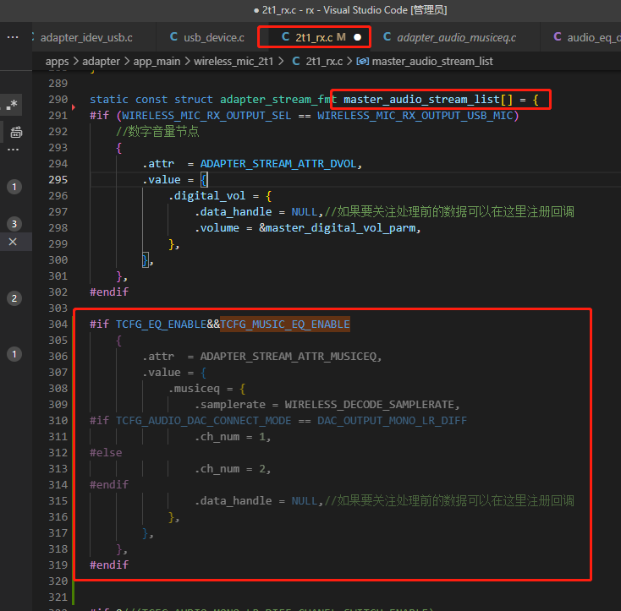Open the ellipsis menu left of the tabs
The height and width of the screenshot is (611, 621).
(x=13, y=37)
